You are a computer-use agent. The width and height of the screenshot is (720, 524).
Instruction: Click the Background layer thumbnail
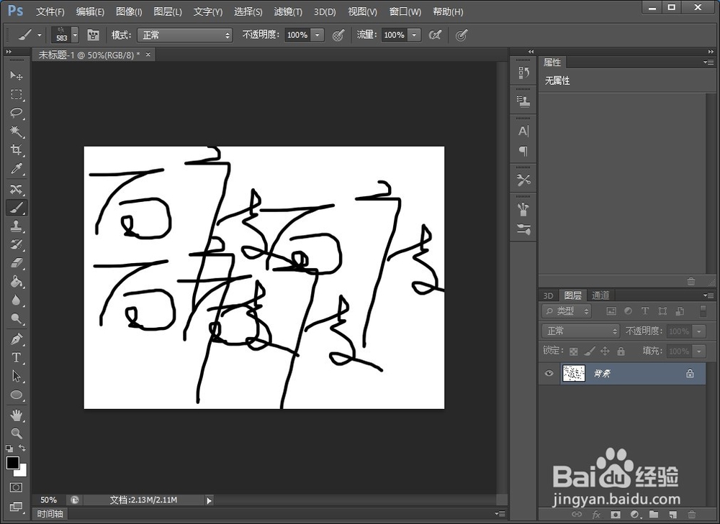(x=574, y=373)
